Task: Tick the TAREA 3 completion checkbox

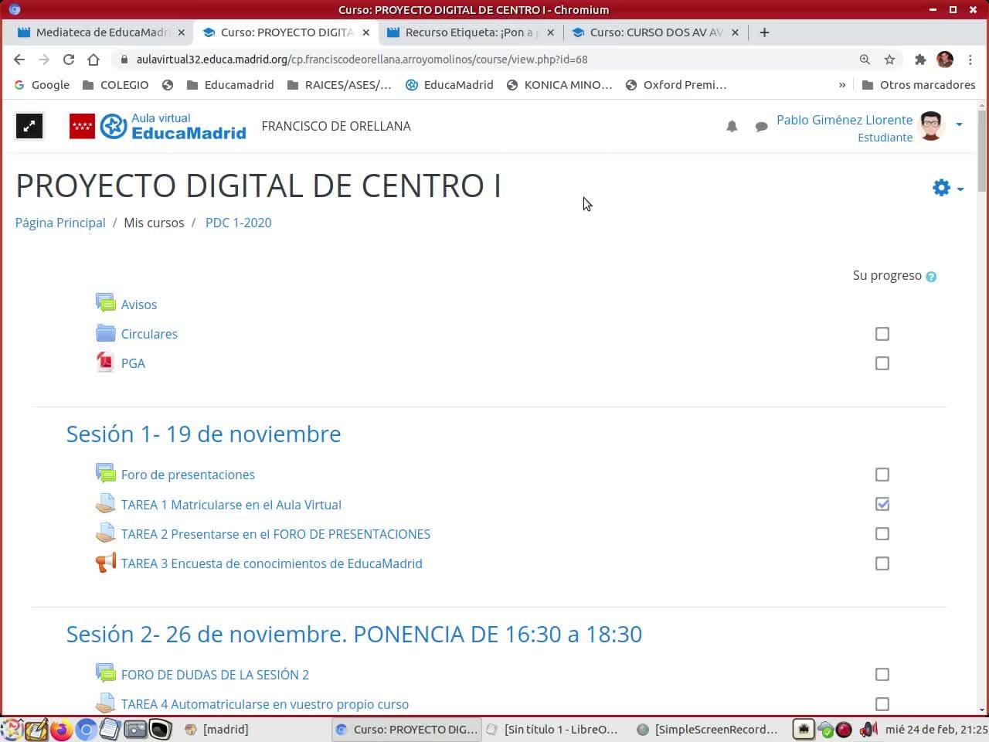Action: 882,563
